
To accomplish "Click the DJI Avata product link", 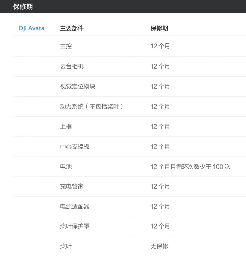I will (x=31, y=28).
